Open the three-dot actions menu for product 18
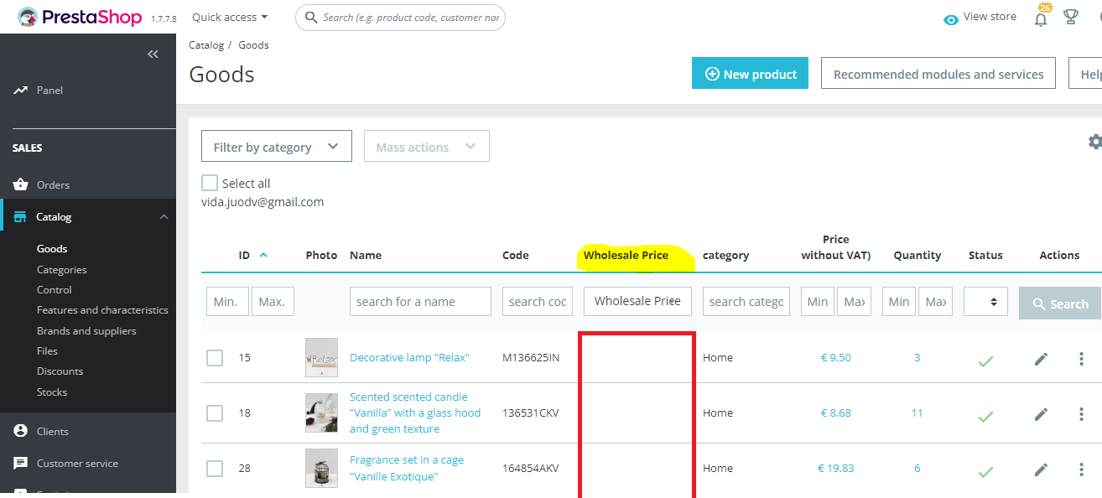1102x498 pixels. pyautogui.click(x=1080, y=413)
